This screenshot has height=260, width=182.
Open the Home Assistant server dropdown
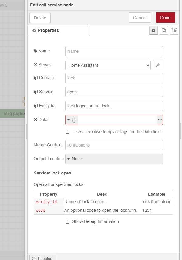coord(108,65)
